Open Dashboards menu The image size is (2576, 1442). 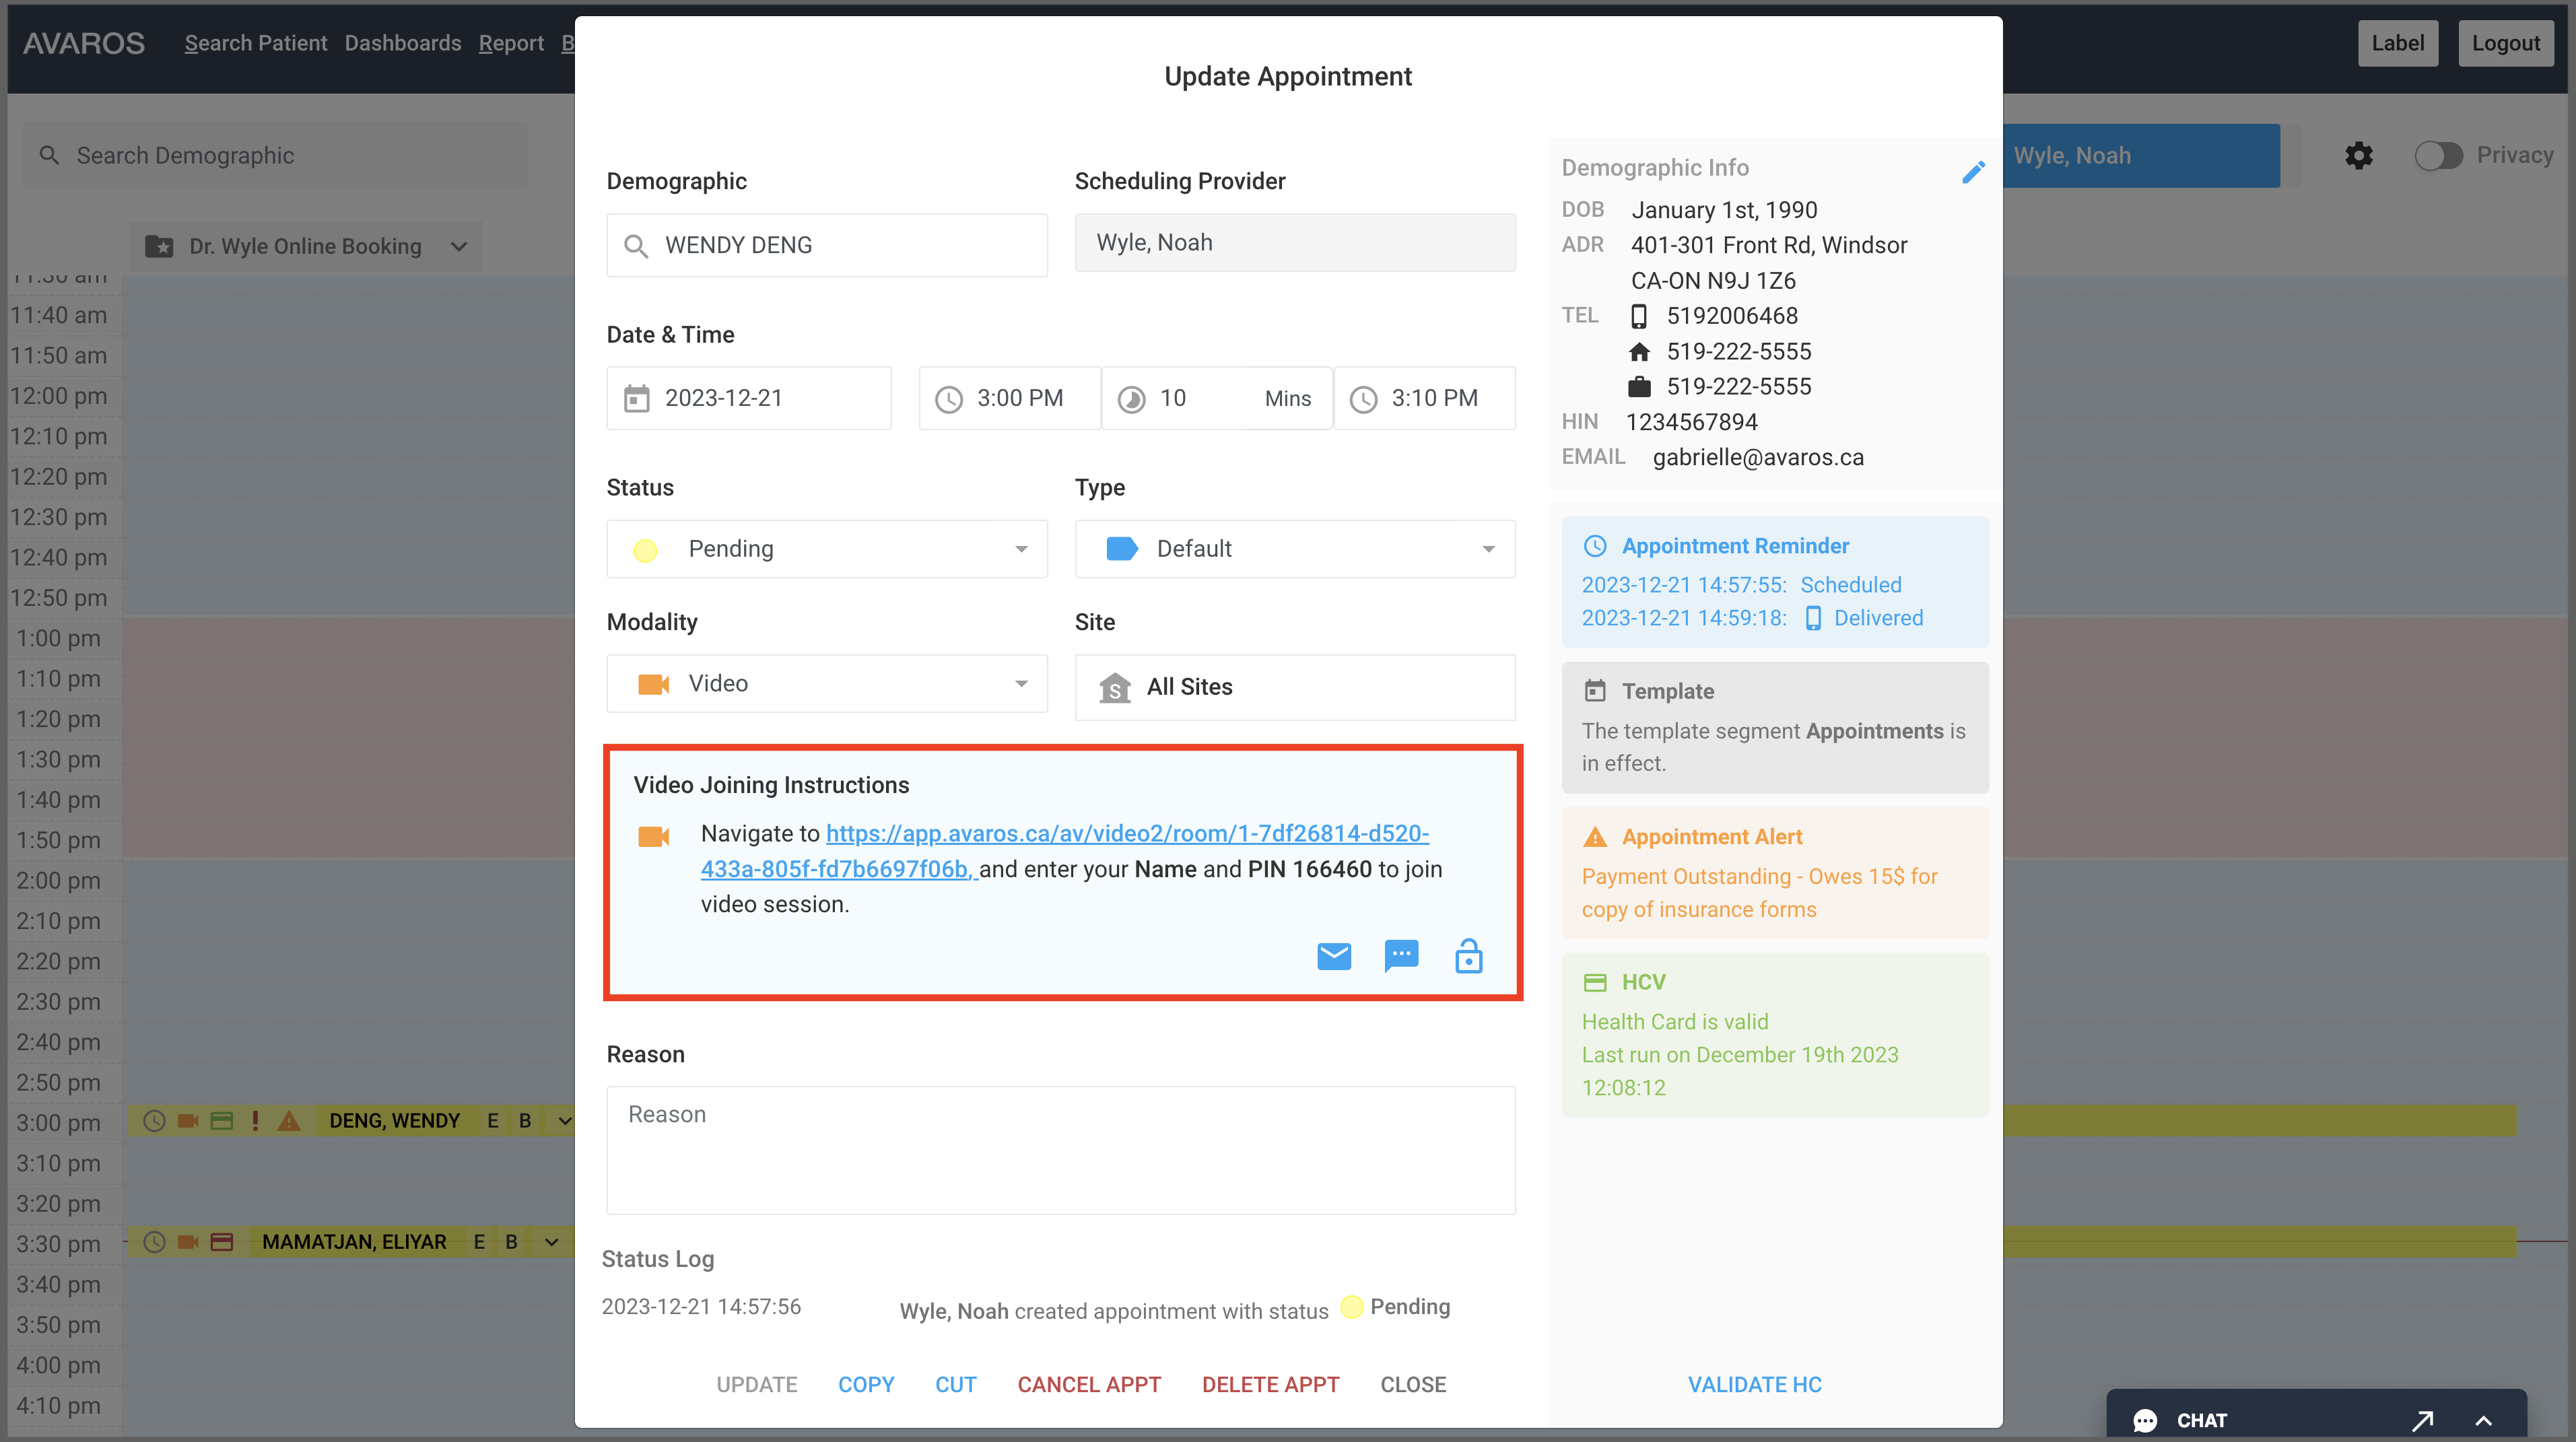point(403,43)
